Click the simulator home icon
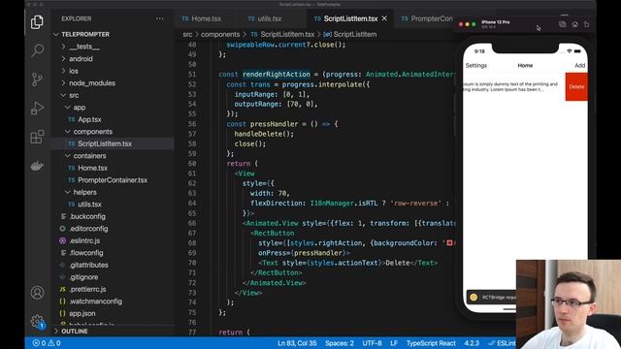The image size is (621, 349). point(575,24)
